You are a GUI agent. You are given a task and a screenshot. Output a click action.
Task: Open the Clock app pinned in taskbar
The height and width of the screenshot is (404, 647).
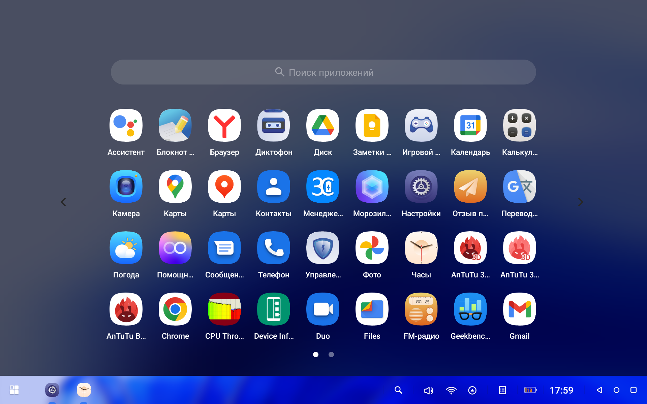84,390
